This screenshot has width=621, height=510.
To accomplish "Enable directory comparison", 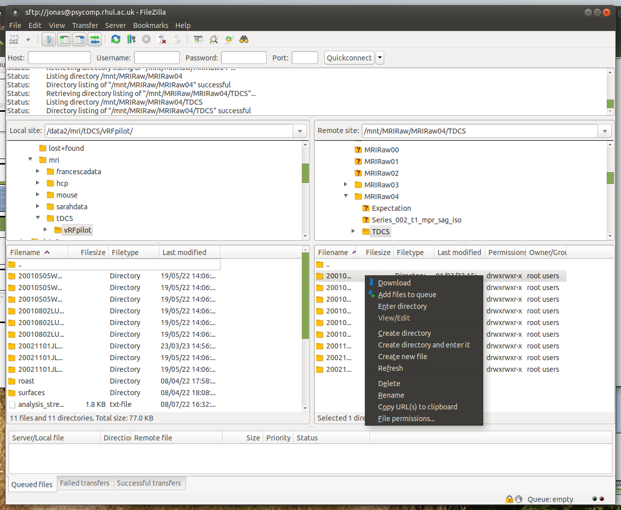I will pos(214,39).
